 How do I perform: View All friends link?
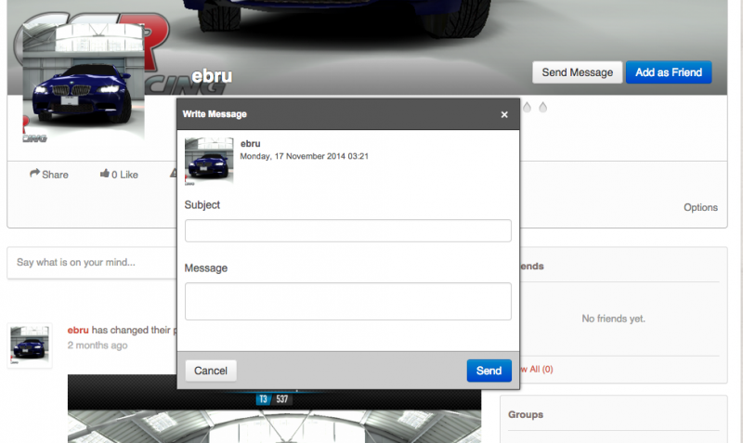pos(537,369)
